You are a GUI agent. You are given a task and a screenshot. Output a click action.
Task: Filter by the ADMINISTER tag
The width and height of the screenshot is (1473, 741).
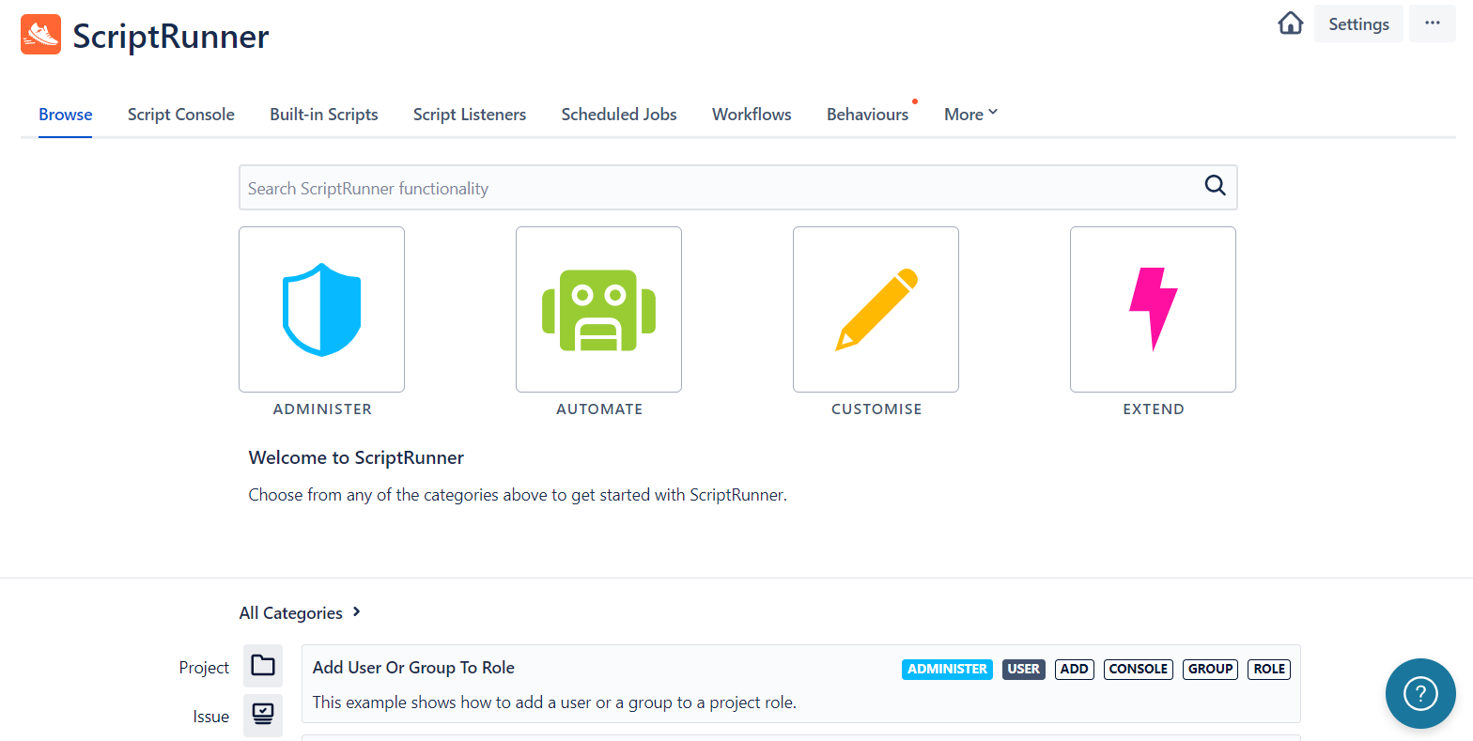pyautogui.click(x=947, y=669)
